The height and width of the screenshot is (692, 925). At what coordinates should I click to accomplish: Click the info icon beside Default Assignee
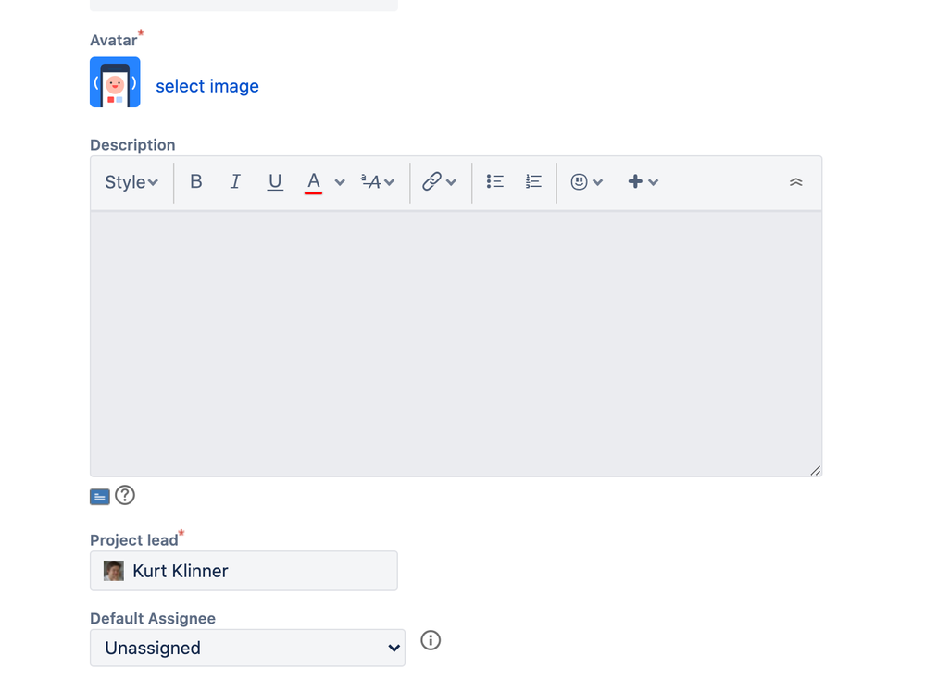coord(430,640)
